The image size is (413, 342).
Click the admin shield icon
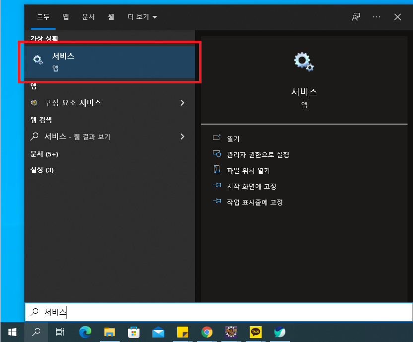click(217, 153)
